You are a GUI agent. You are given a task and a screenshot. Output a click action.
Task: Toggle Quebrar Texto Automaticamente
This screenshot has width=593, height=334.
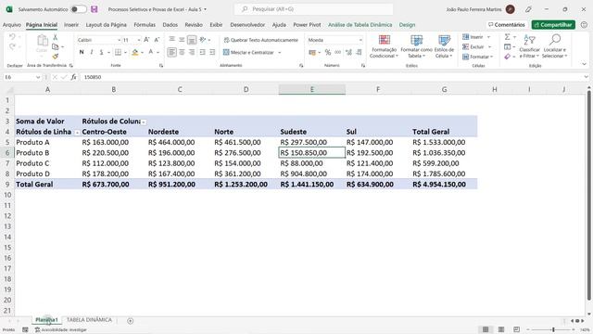pyautogui.click(x=261, y=40)
